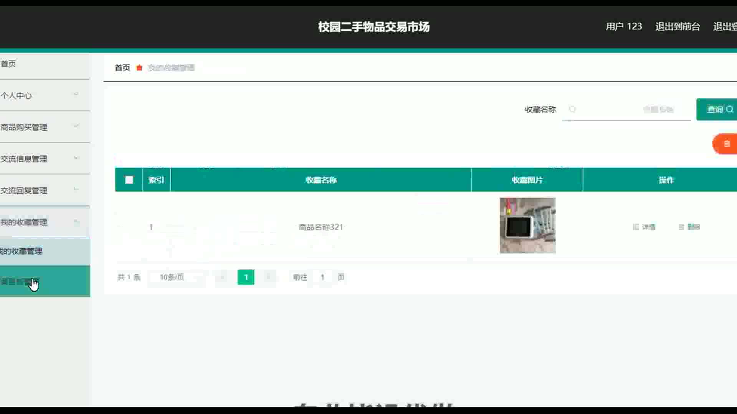737x414 pixels.
Task: Click page number 1 in pagination
Action: pos(246,277)
